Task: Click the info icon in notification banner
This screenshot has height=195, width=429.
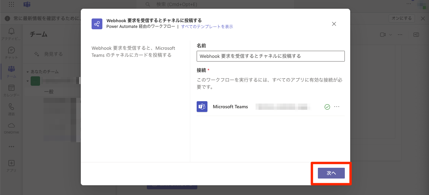Action: tap(7, 18)
